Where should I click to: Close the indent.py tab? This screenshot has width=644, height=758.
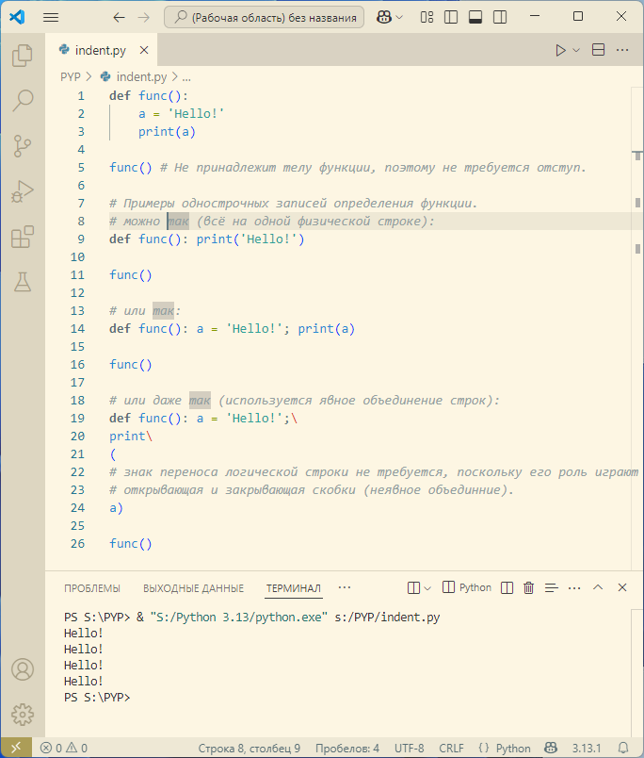click(x=144, y=50)
